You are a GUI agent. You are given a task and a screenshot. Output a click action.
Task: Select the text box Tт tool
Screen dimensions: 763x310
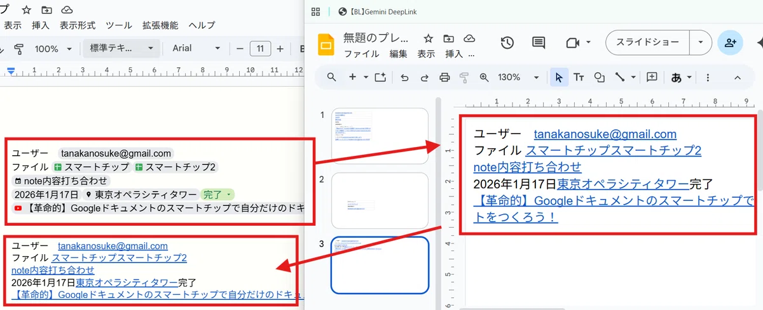tap(579, 77)
